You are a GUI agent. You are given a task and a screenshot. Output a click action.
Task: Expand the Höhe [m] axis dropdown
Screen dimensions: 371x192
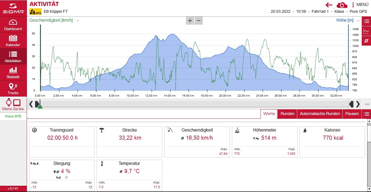(358, 21)
